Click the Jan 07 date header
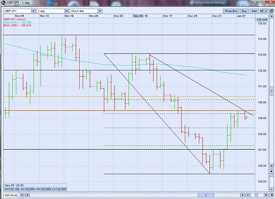 [241, 16]
